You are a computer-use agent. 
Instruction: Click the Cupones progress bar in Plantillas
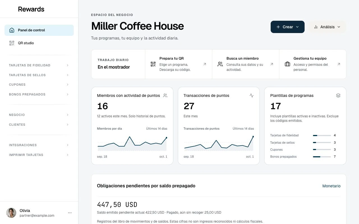coord(322,150)
